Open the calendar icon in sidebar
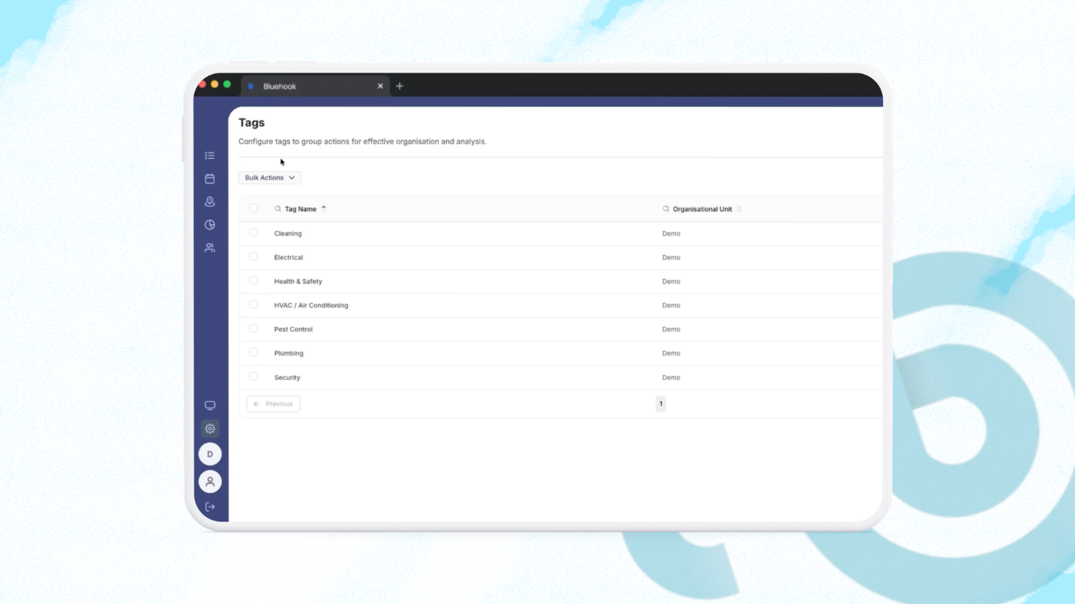Screen dimensions: 1075x604 coord(209,179)
